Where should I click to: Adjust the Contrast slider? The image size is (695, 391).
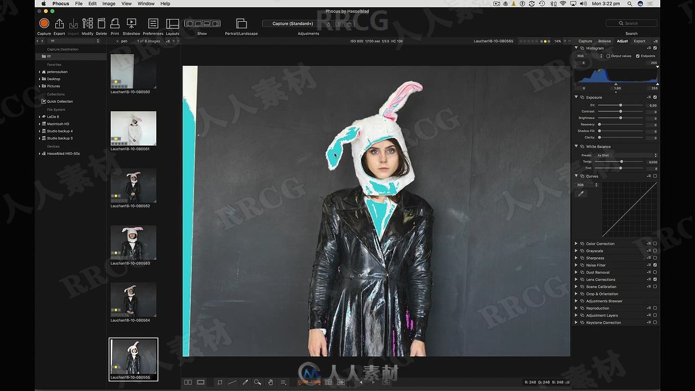(621, 111)
